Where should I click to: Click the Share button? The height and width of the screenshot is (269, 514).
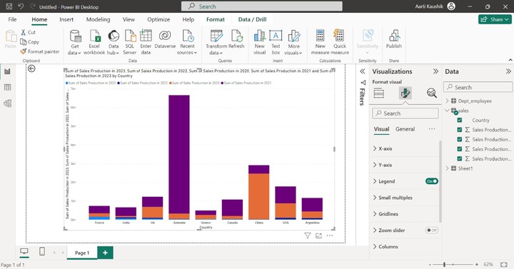(x=495, y=19)
